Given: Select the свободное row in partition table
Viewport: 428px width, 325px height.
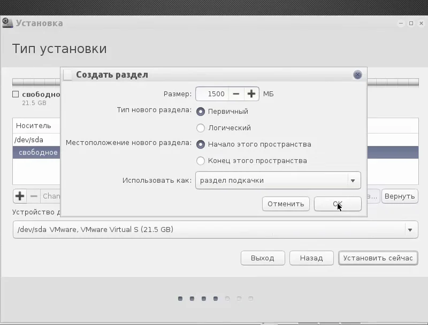Looking at the screenshot, I should (x=216, y=152).
